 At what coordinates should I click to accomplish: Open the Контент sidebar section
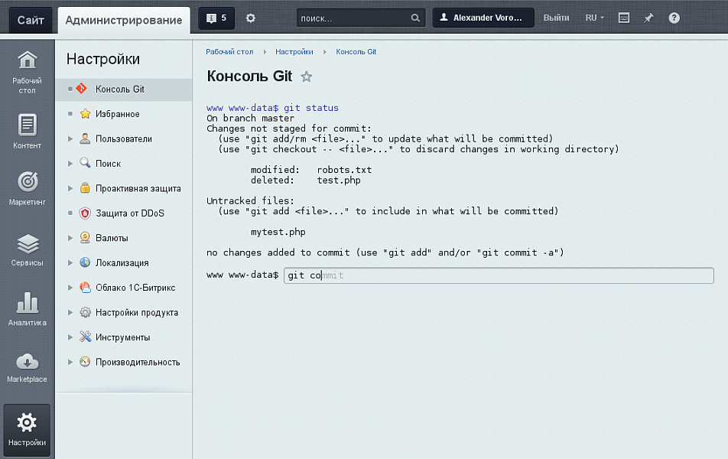[x=27, y=131]
